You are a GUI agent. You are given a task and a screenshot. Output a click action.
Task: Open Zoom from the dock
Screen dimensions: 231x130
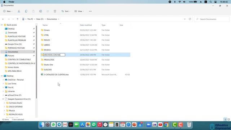pos(149,125)
